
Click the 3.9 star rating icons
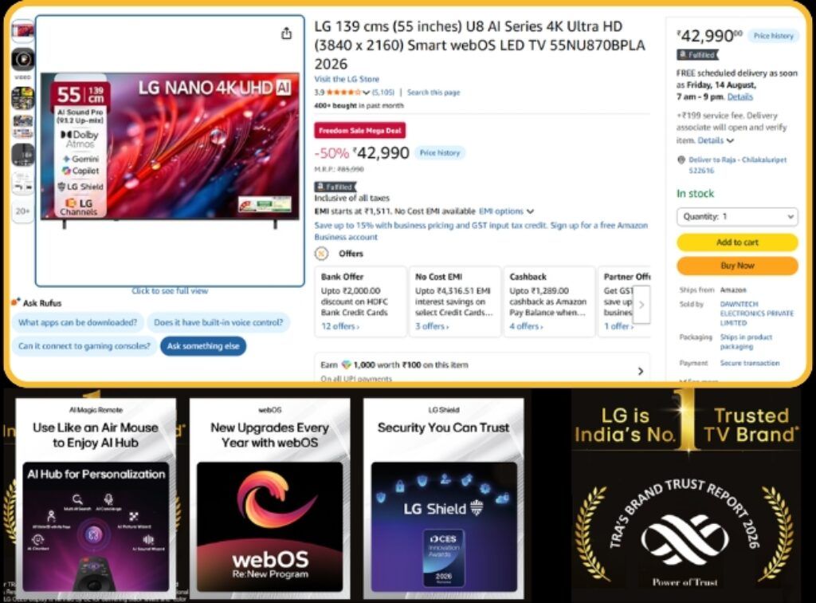[344, 93]
